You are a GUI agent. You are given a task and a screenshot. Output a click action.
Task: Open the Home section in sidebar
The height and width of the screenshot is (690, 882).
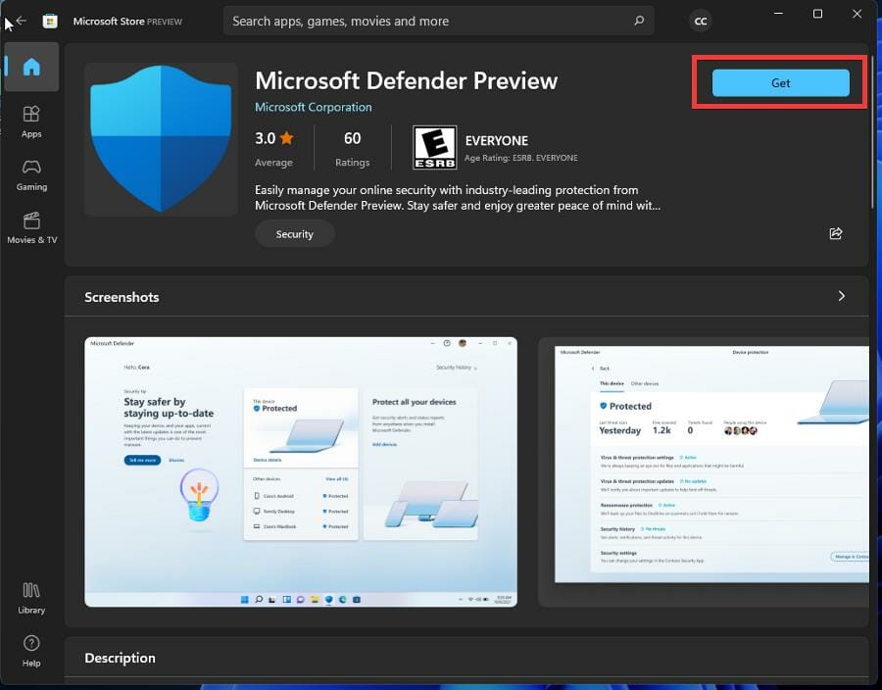31,67
